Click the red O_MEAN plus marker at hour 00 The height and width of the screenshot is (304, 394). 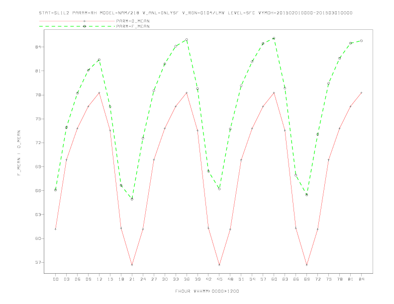point(56,229)
